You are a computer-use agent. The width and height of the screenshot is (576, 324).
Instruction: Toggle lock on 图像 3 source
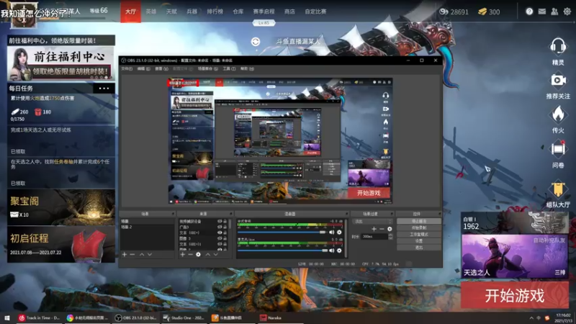tap(225, 238)
